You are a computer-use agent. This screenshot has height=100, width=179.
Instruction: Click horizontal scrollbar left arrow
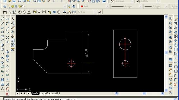[x=116, y=93]
